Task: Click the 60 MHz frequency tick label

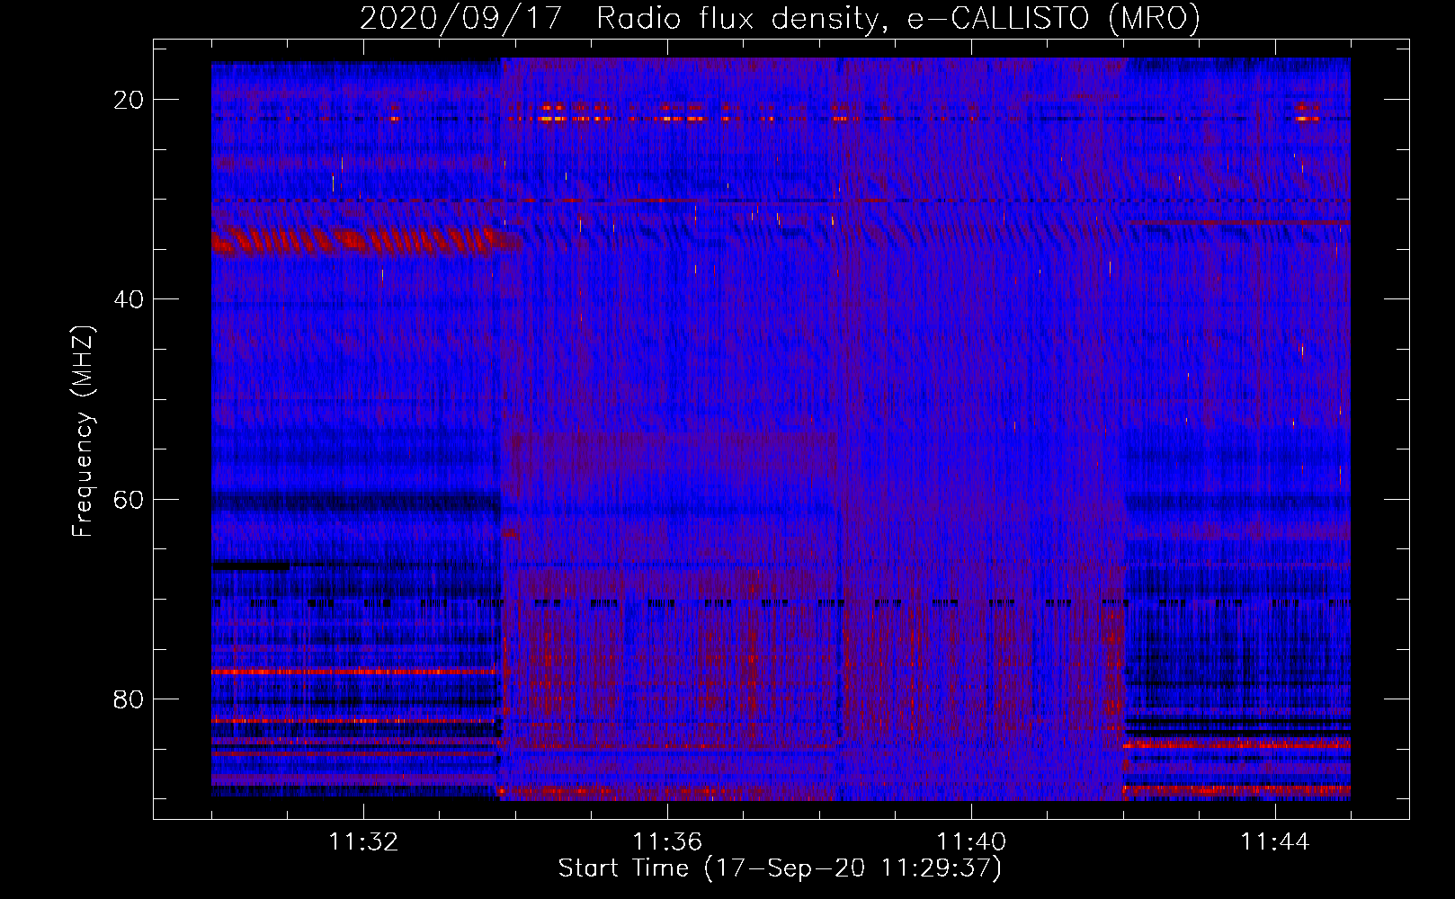Action: click(x=129, y=499)
